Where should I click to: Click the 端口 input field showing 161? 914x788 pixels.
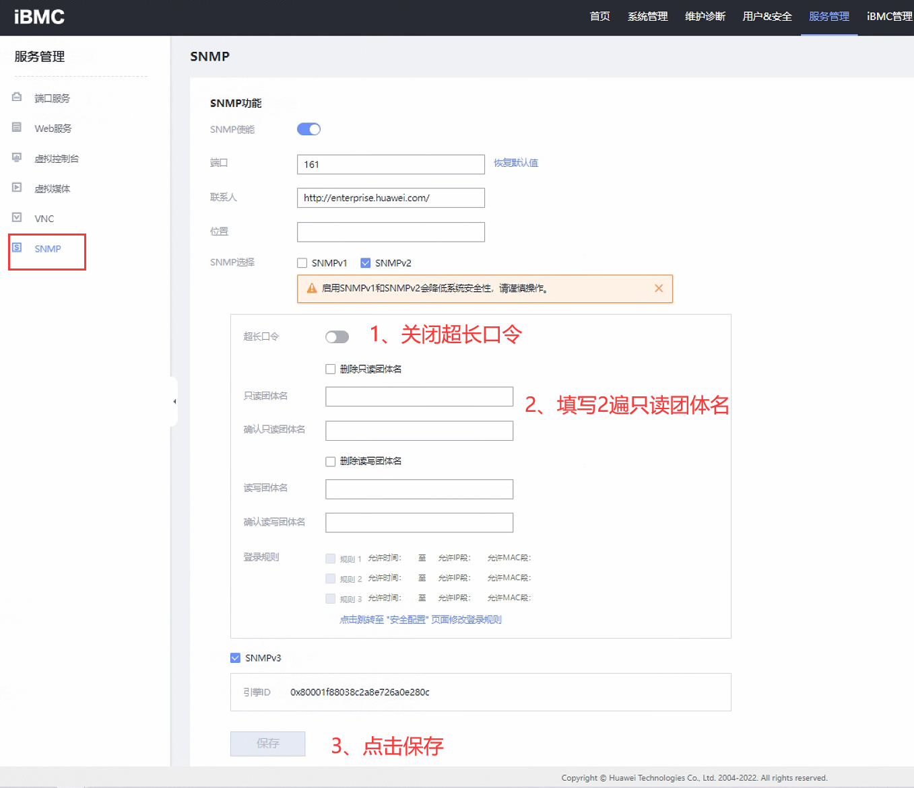coord(391,164)
